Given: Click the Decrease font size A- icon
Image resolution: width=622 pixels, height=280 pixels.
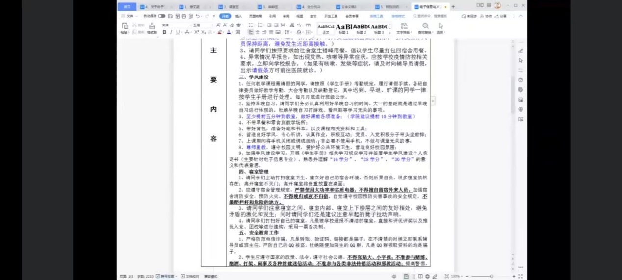Looking at the screenshot, I should point(225,25).
